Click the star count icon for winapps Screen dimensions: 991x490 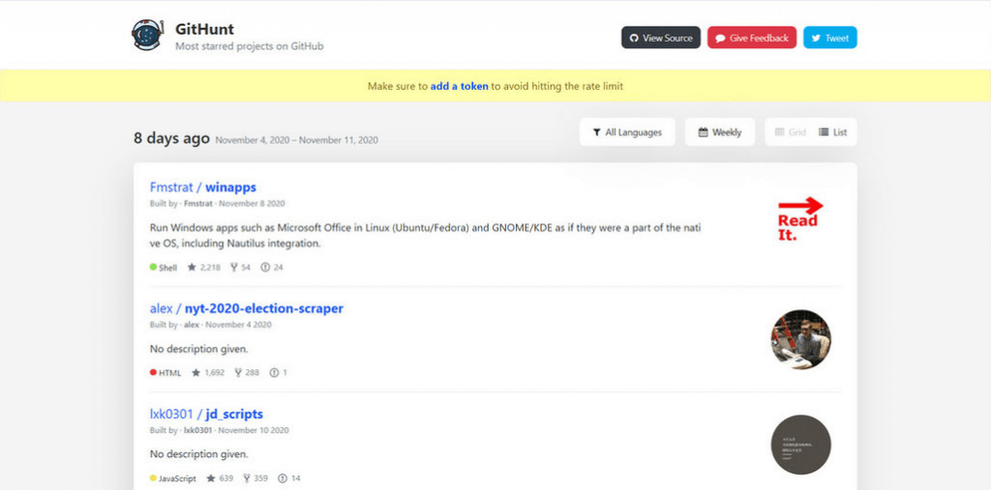click(x=192, y=267)
